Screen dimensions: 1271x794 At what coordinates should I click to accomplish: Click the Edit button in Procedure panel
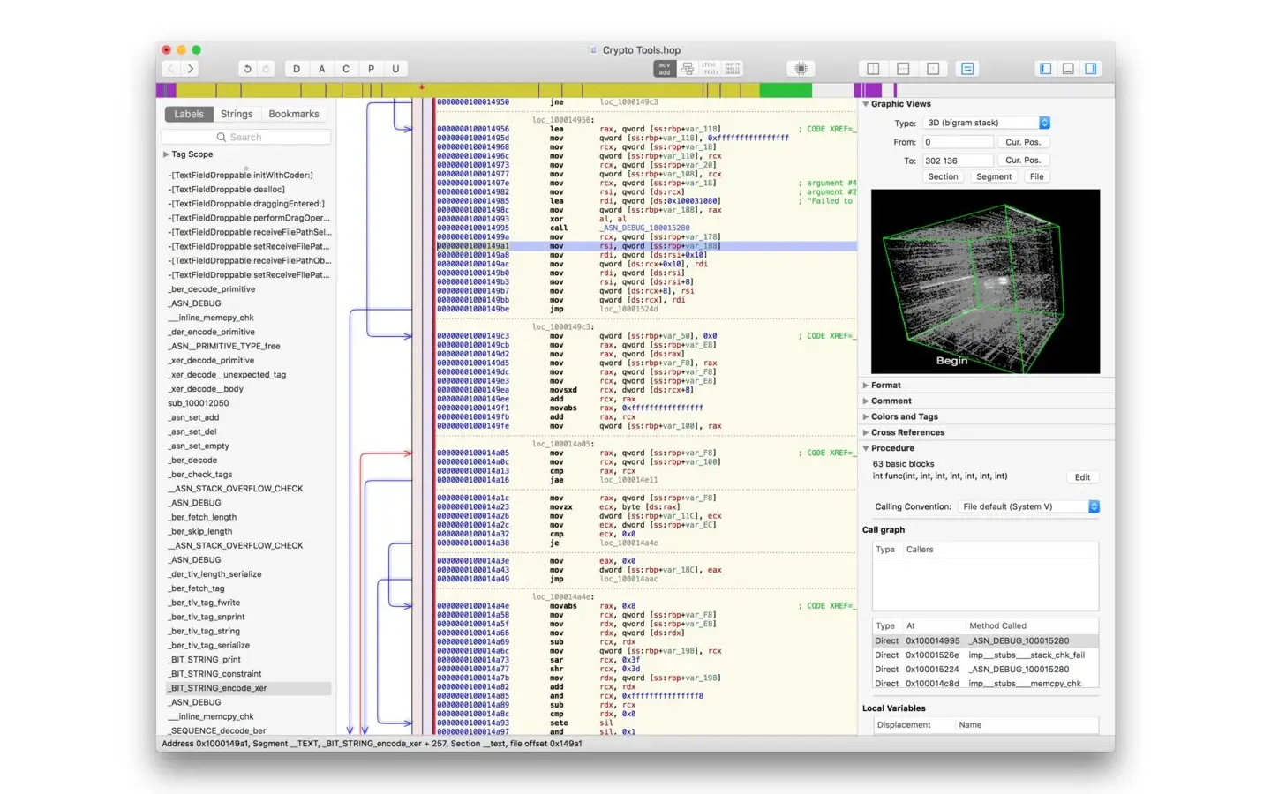[1082, 476]
